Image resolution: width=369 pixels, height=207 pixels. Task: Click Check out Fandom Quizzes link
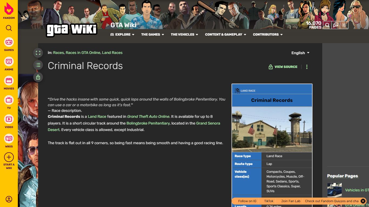click(332, 201)
